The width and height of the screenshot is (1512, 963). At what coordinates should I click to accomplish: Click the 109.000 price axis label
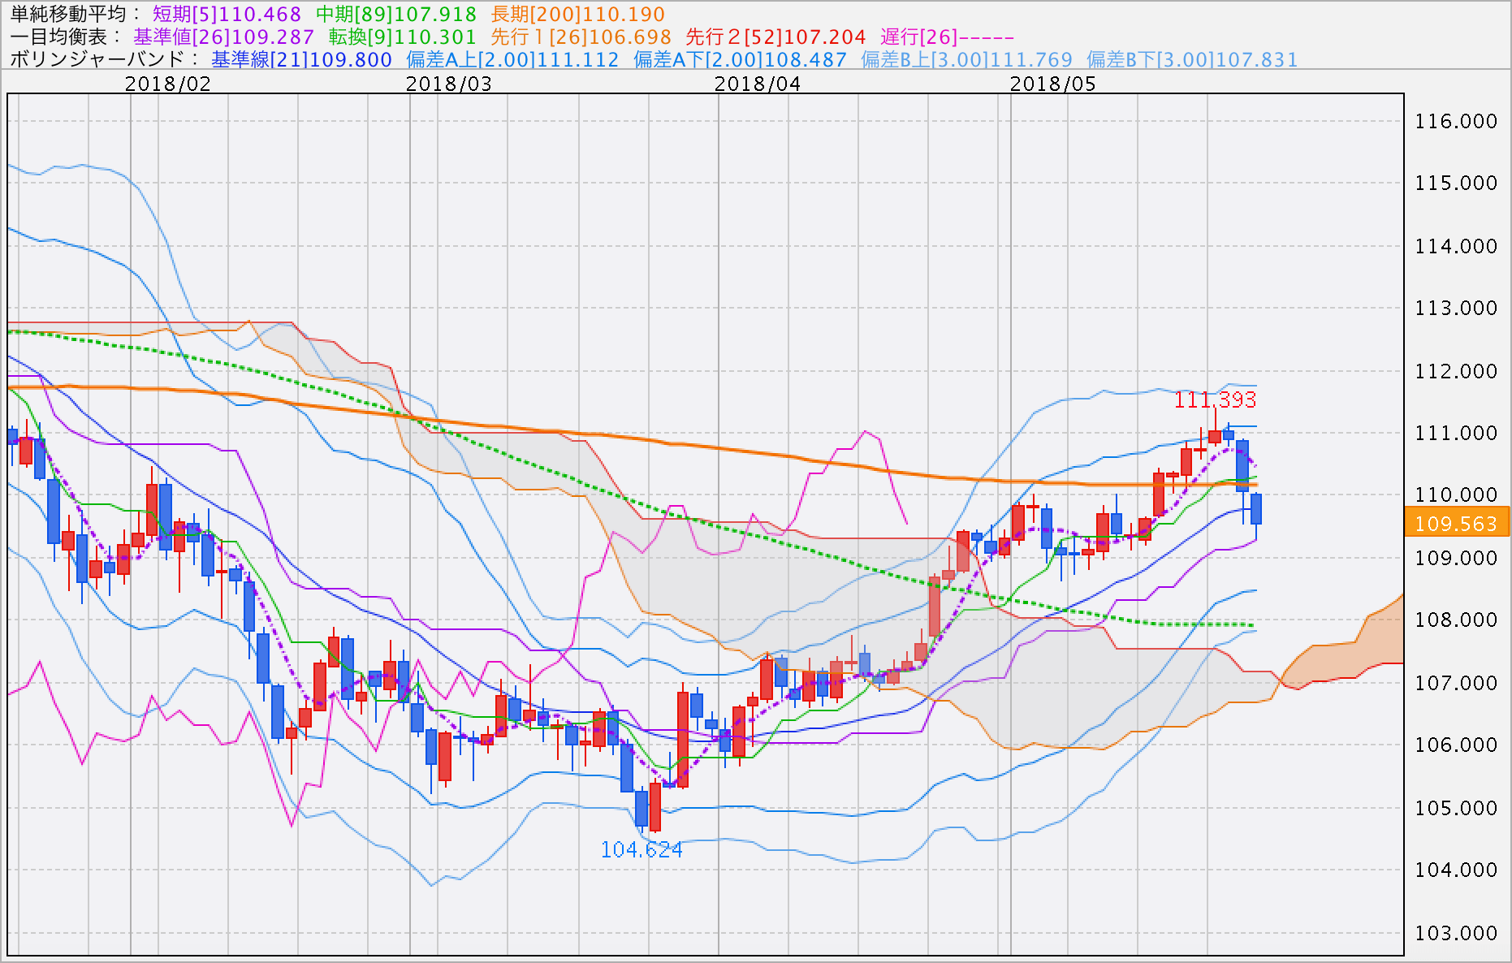(1456, 558)
